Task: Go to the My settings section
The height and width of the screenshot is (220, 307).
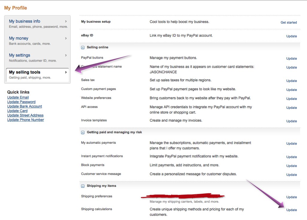Action: point(38,58)
